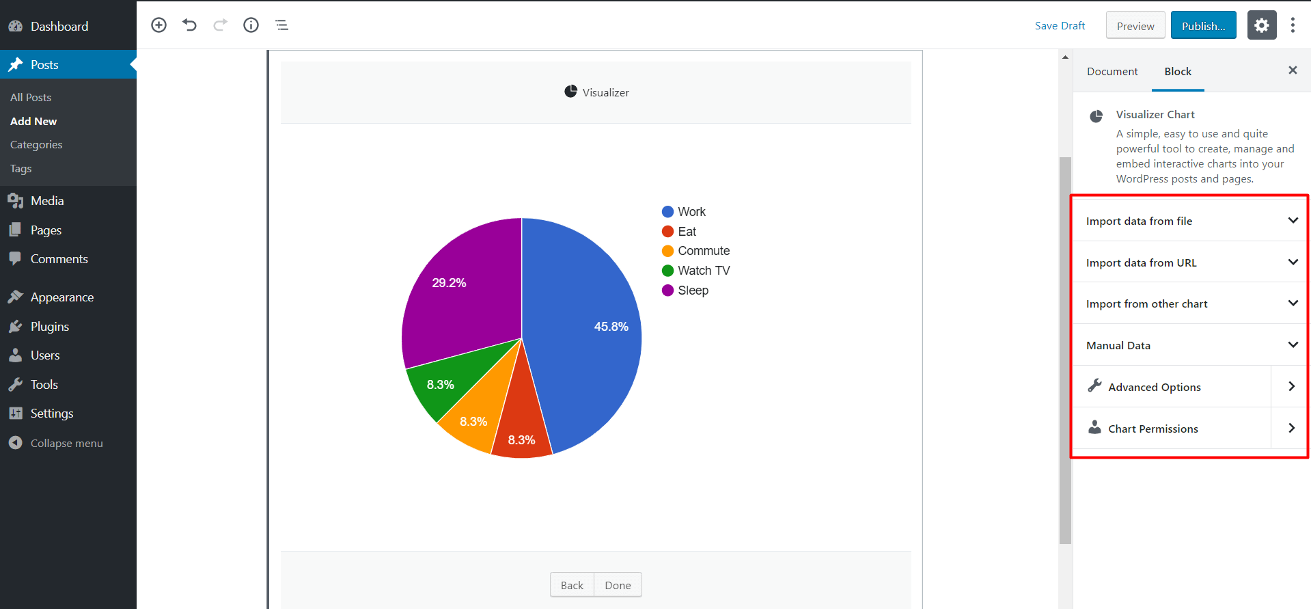The height and width of the screenshot is (609, 1311).
Task: Click the Save Draft link
Action: (x=1060, y=26)
